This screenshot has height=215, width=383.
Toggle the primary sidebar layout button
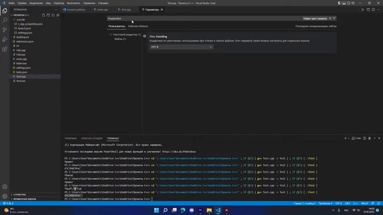tap(339, 3)
